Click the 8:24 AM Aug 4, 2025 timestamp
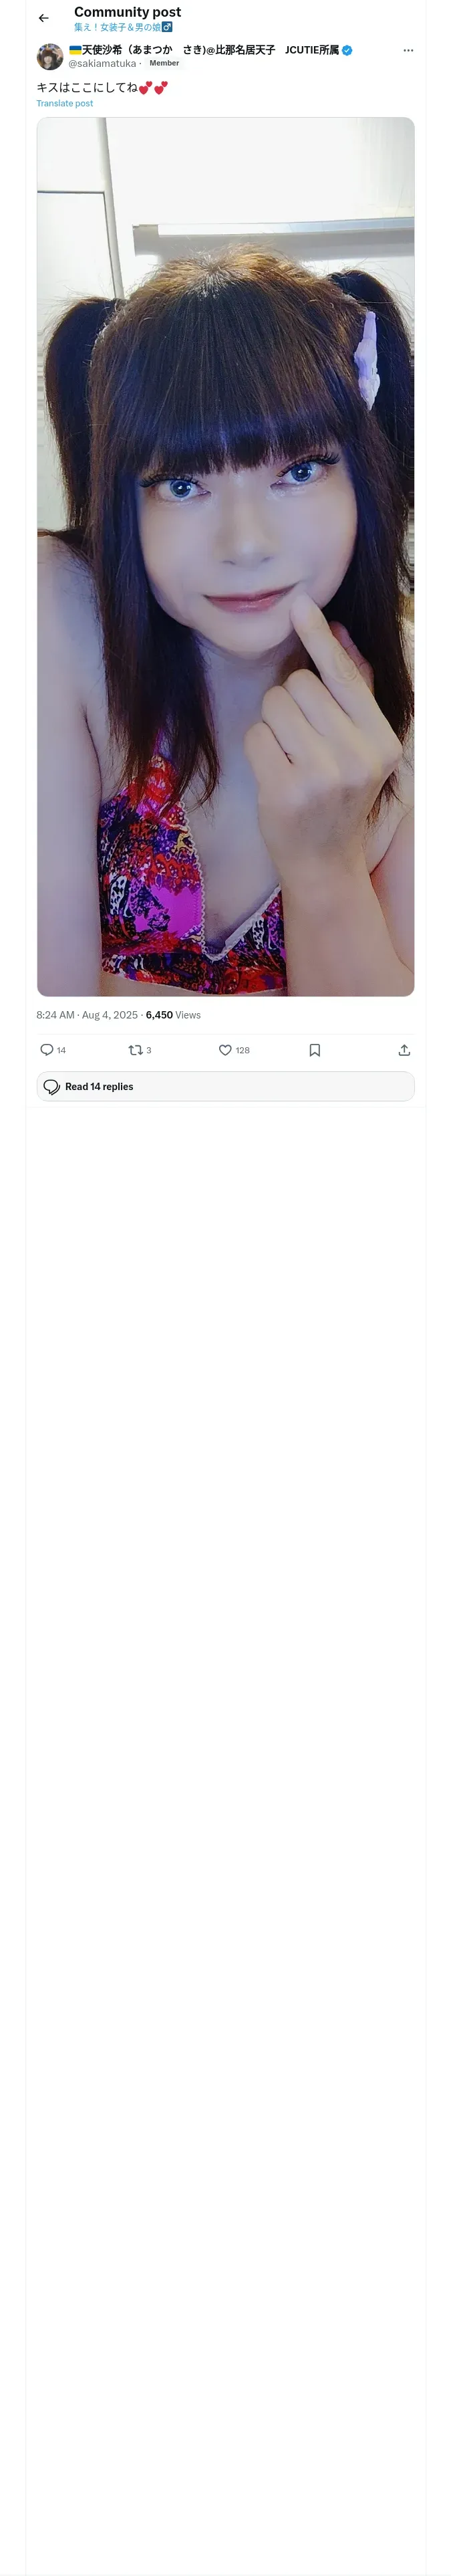451x2576 pixels. [x=87, y=1014]
